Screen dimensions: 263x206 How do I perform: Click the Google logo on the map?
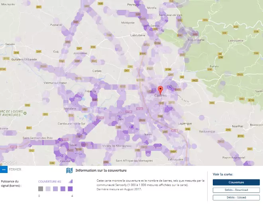click(x=8, y=162)
